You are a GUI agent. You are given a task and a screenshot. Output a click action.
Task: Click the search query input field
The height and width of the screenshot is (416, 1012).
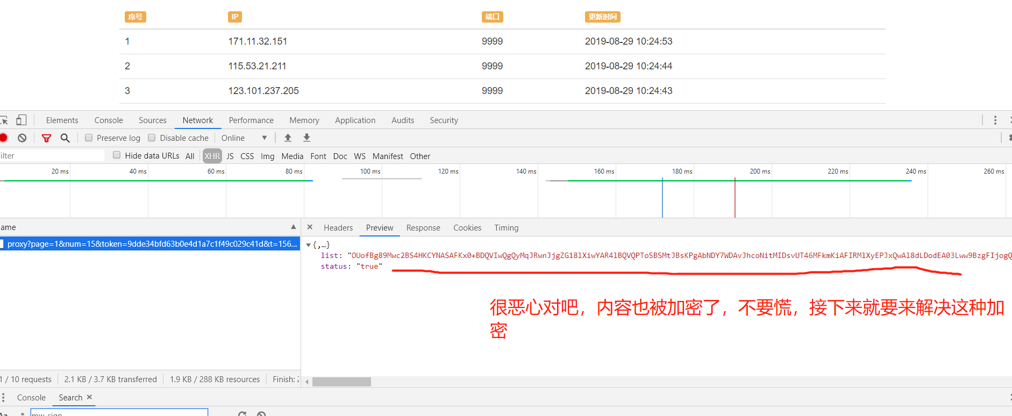tap(119, 413)
